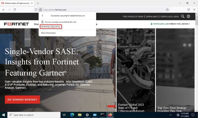The height and width of the screenshot is (118, 198).
Task: Open the Firefox hamburger application menu
Action: coord(195,9)
